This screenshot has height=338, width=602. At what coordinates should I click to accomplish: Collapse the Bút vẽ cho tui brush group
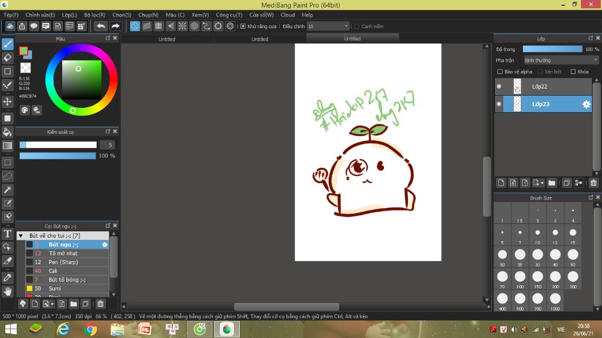click(x=21, y=236)
